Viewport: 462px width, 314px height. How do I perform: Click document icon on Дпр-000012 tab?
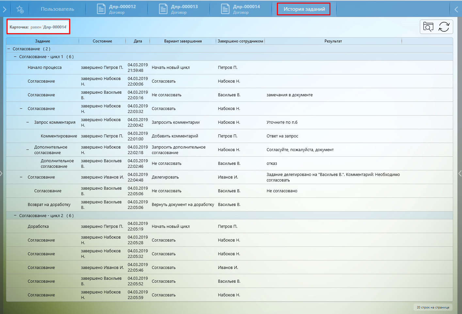101,9
